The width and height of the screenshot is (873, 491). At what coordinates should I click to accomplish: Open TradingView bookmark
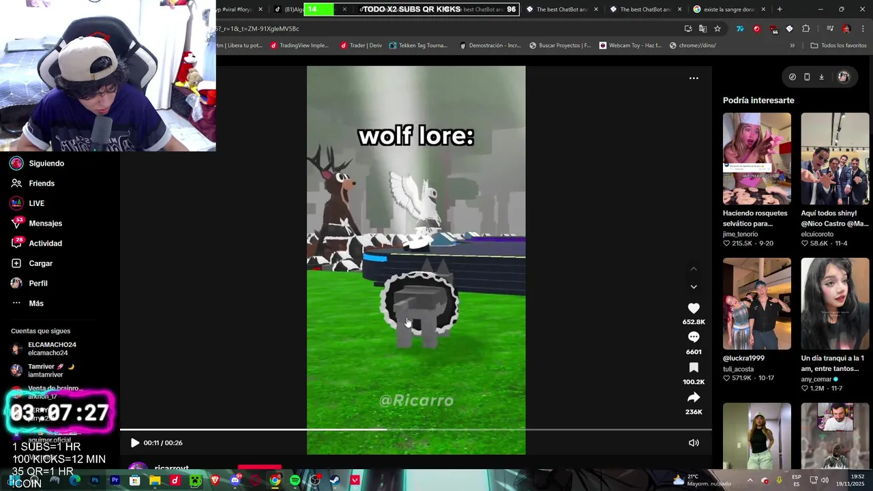tap(299, 46)
